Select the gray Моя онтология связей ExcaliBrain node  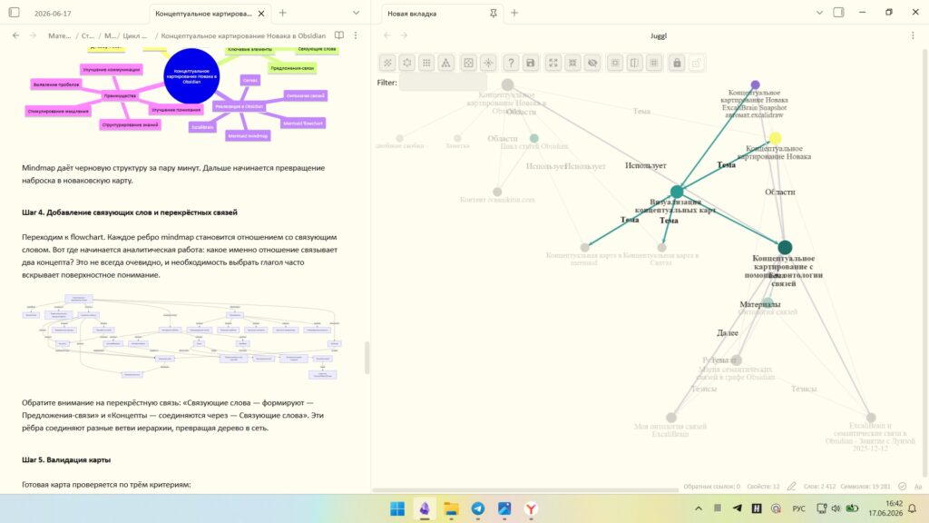pos(670,418)
